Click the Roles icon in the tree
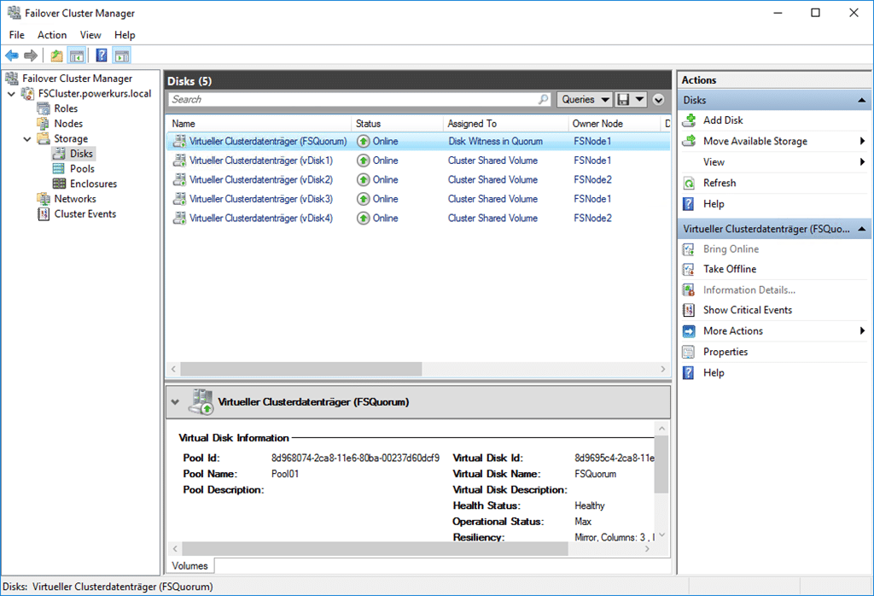The height and width of the screenshot is (596, 874). click(44, 108)
